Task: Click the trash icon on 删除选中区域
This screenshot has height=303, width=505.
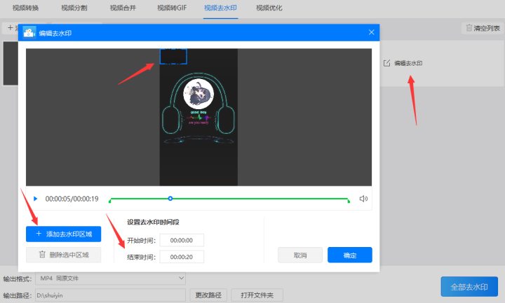Action: 42,255
